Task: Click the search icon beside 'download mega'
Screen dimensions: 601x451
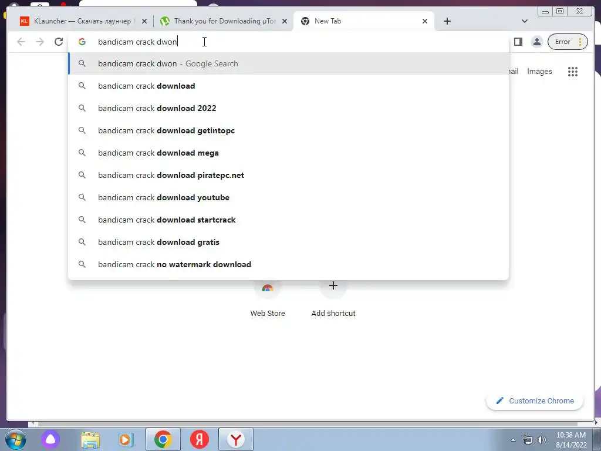Action: 82,153
